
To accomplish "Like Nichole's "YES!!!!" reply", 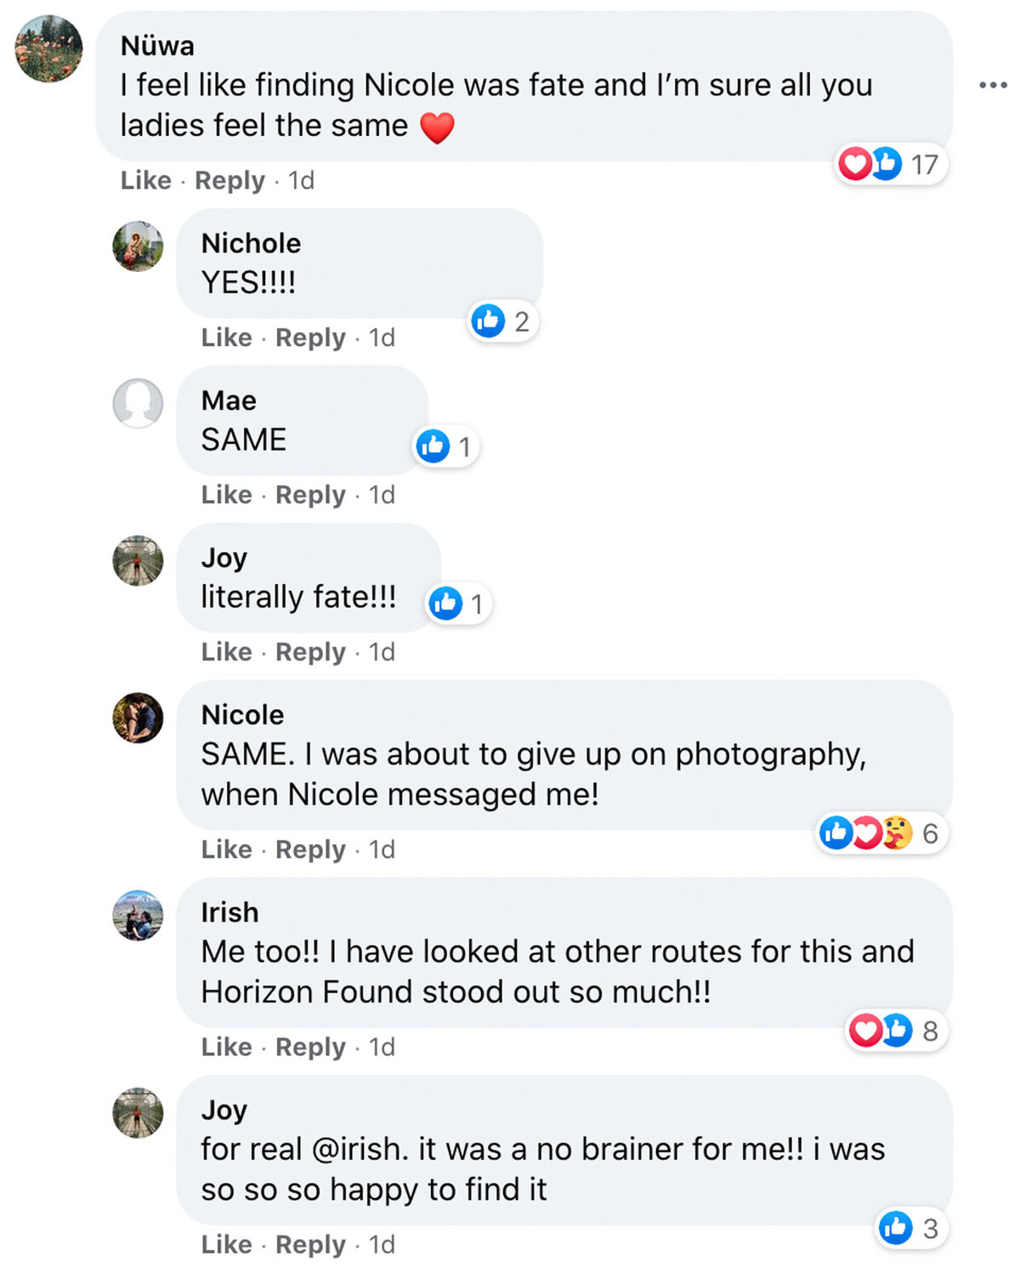I will pyautogui.click(x=226, y=338).
